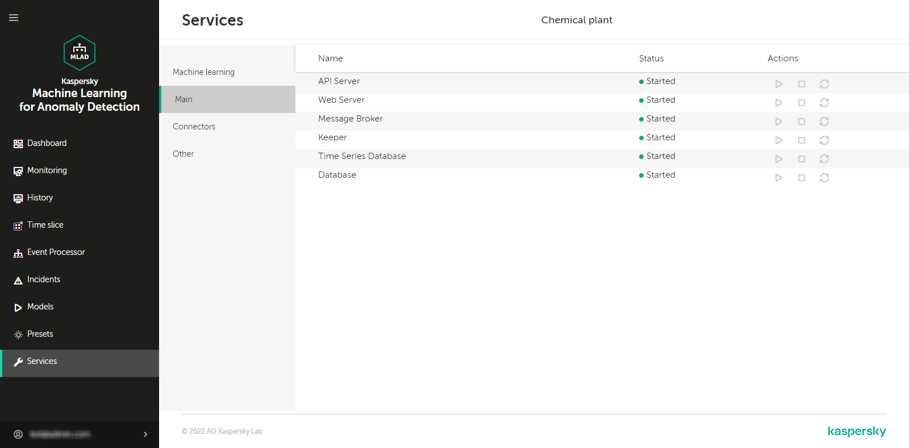Screen dimensions: 909x448
Task: Stop the Database service
Action: 801,178
